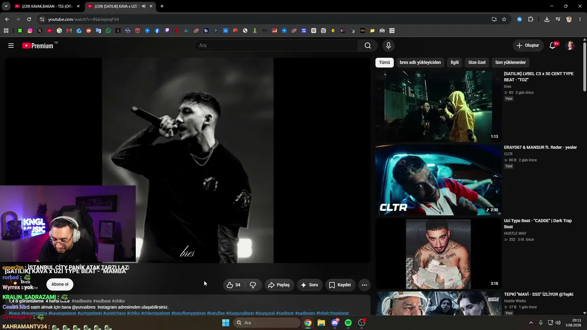Select the Size özel filter chip
This screenshot has height=330, width=587.
(x=477, y=62)
